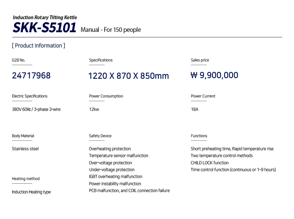
Task: Click the SKK-S5101 model title
Action: click(x=44, y=28)
